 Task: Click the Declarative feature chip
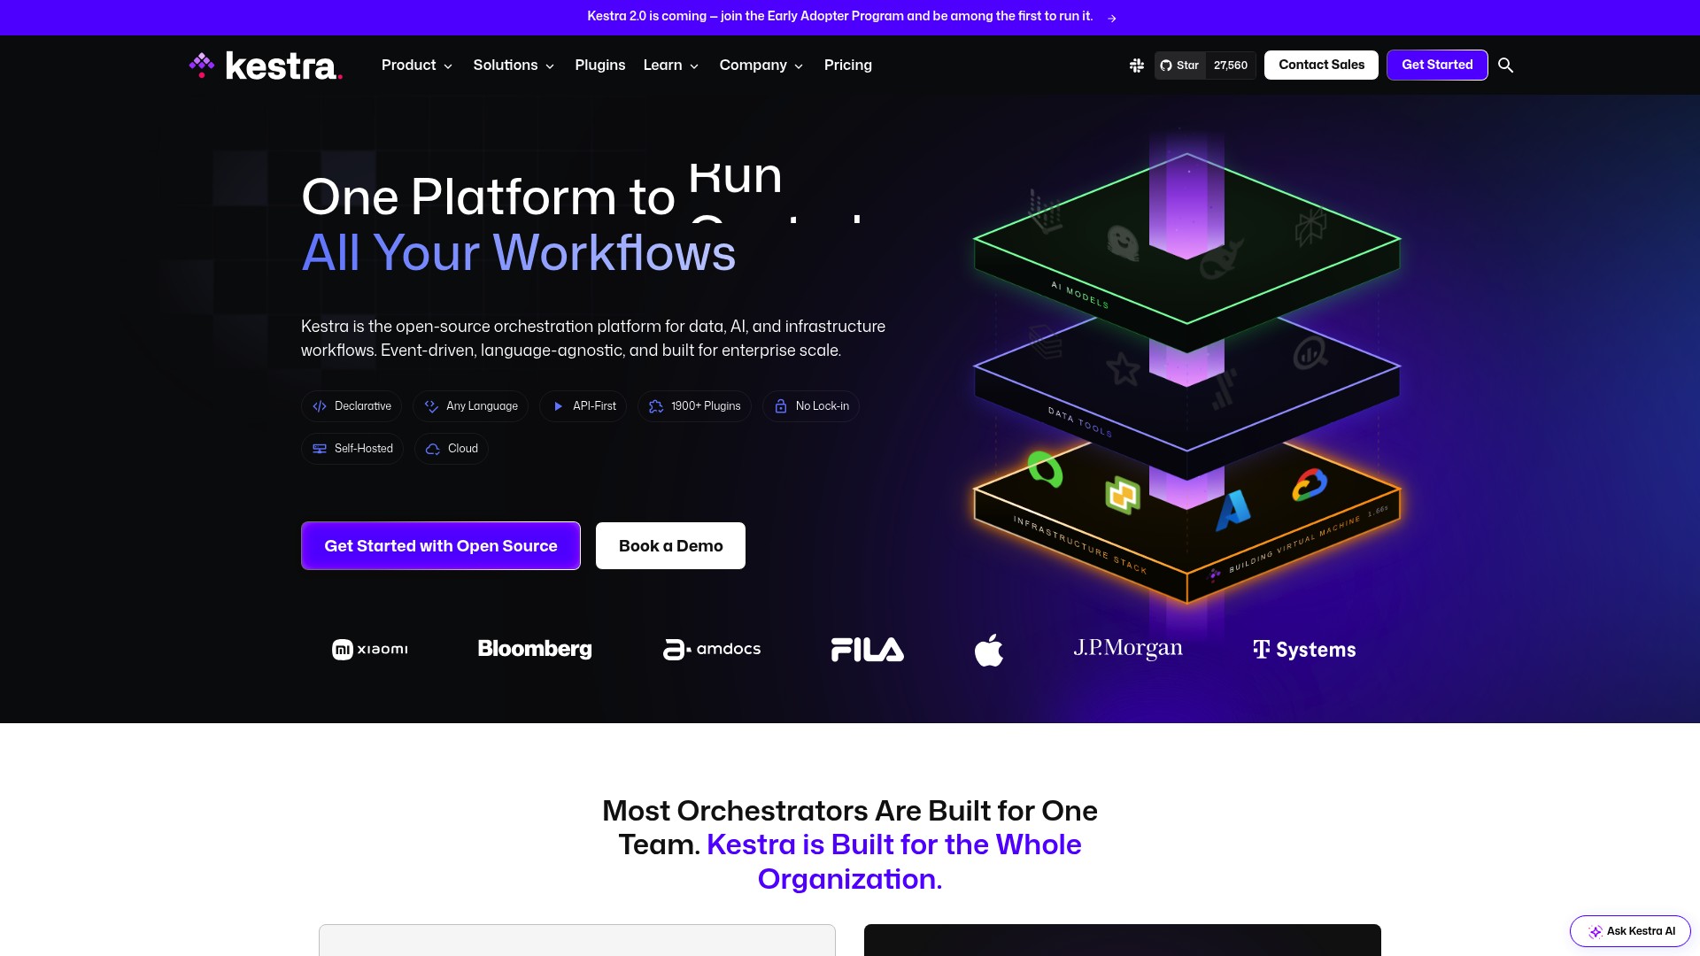[352, 406]
